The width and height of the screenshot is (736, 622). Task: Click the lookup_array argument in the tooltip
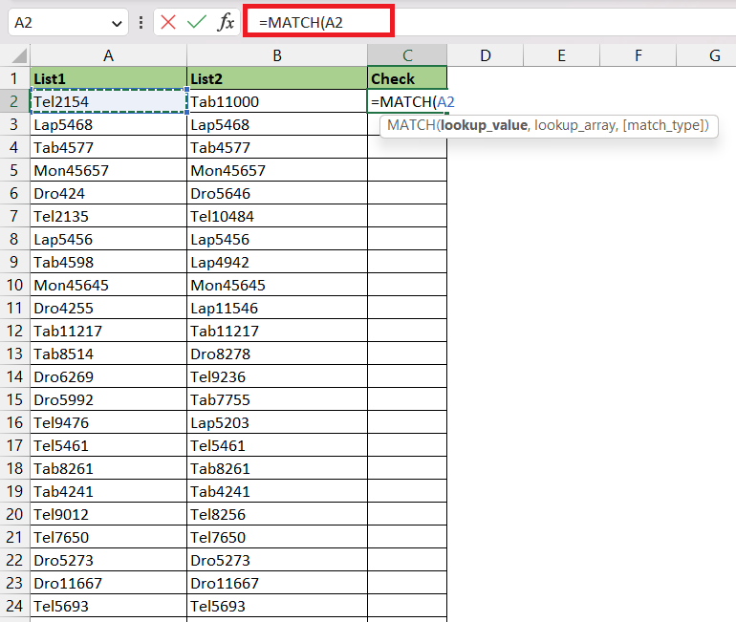tap(575, 125)
